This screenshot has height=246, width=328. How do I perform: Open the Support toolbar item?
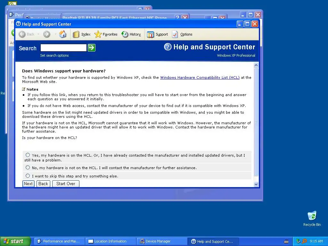158,34
